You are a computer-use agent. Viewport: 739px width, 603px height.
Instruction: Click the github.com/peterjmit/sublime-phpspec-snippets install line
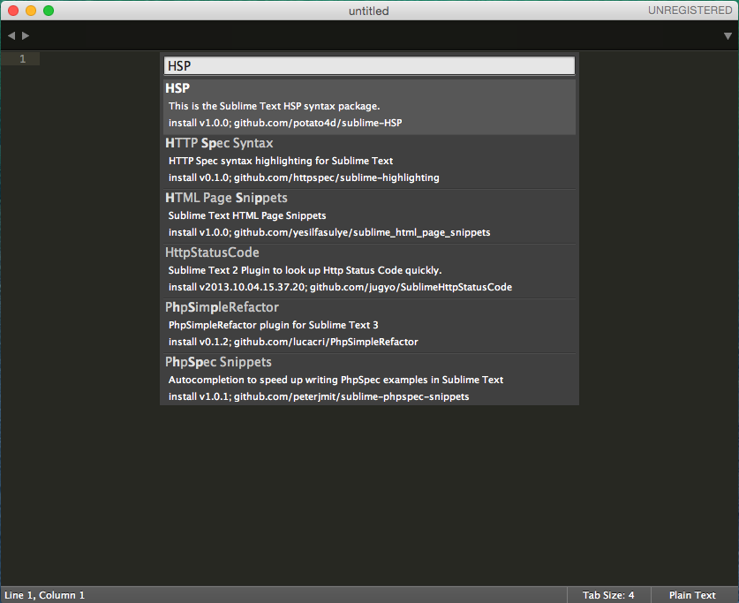[x=319, y=396]
